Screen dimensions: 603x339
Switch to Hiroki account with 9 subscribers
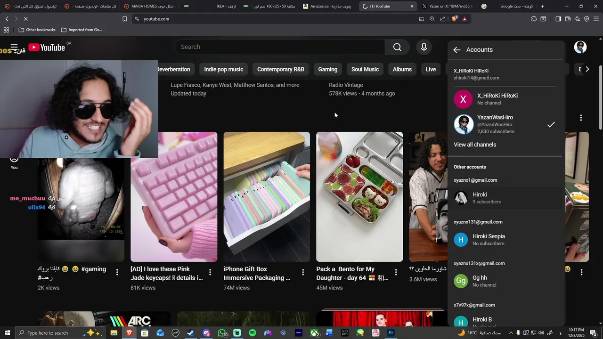coord(505,198)
